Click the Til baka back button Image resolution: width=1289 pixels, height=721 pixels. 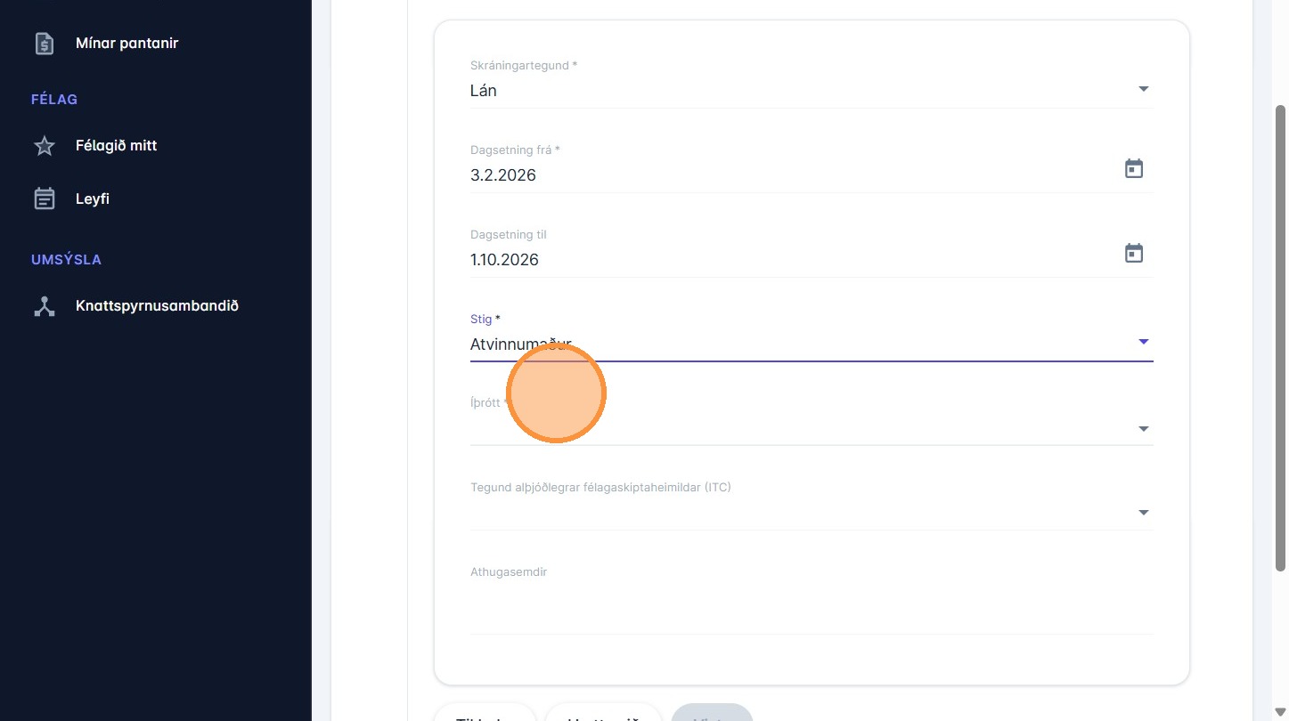point(485,714)
